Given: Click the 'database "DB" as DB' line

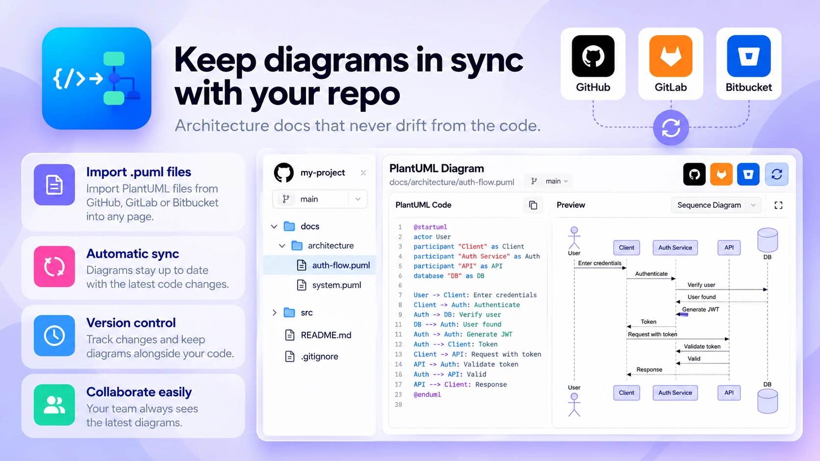Looking at the screenshot, I should pyautogui.click(x=449, y=276).
